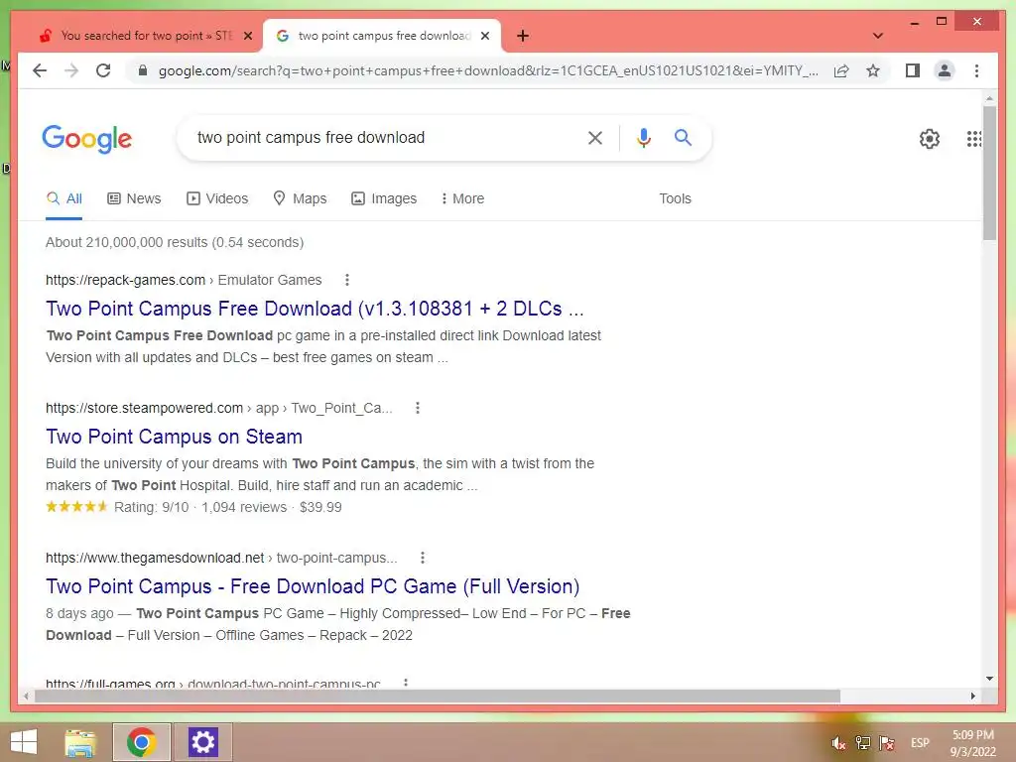Open the Chrome three-dot menu
This screenshot has width=1016, height=762.
pyautogui.click(x=976, y=70)
